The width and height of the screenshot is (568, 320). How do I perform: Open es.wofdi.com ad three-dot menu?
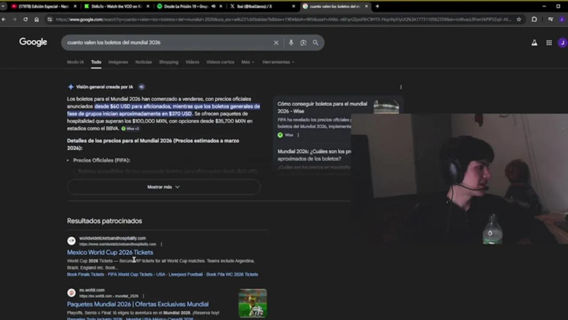(x=143, y=296)
